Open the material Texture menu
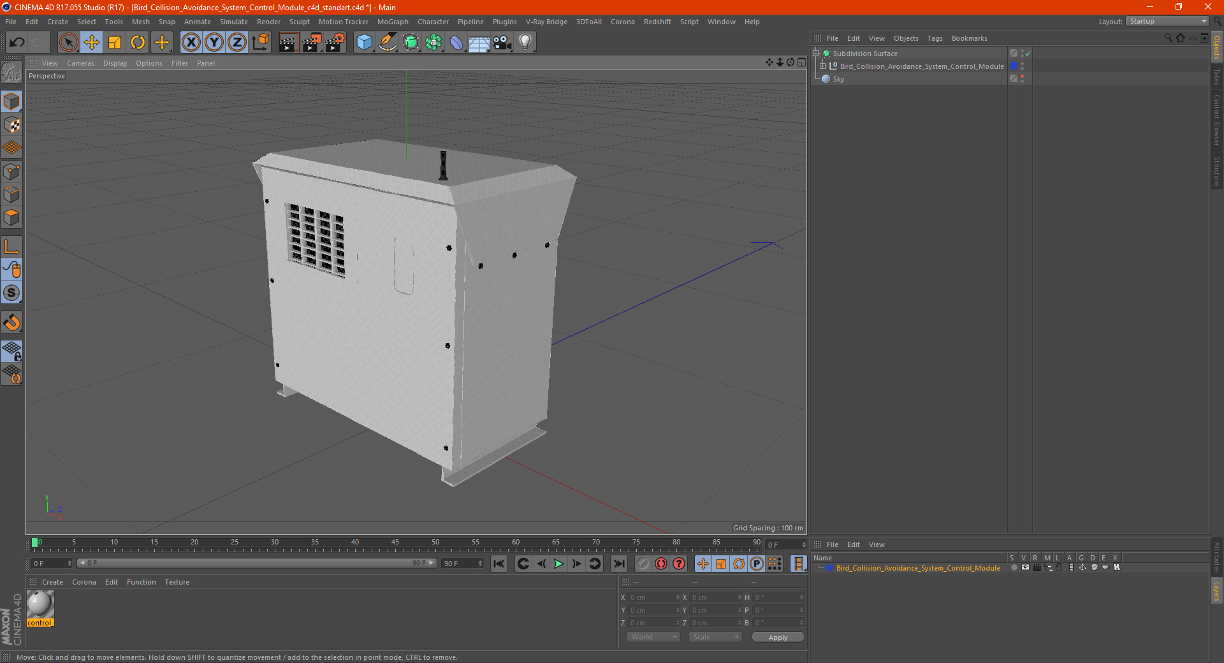The image size is (1224, 663). (177, 582)
